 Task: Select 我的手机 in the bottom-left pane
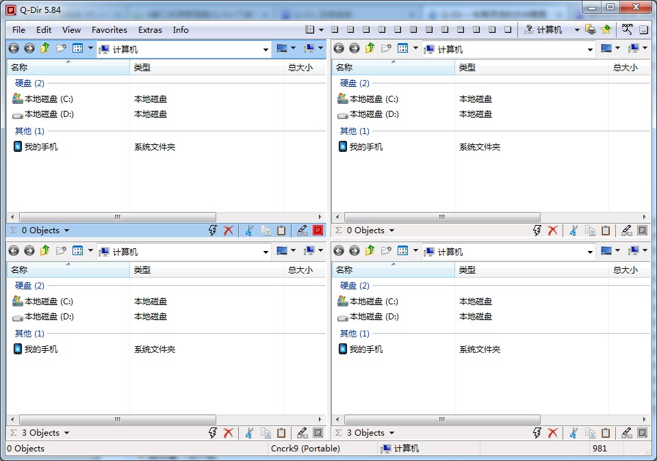[35, 349]
